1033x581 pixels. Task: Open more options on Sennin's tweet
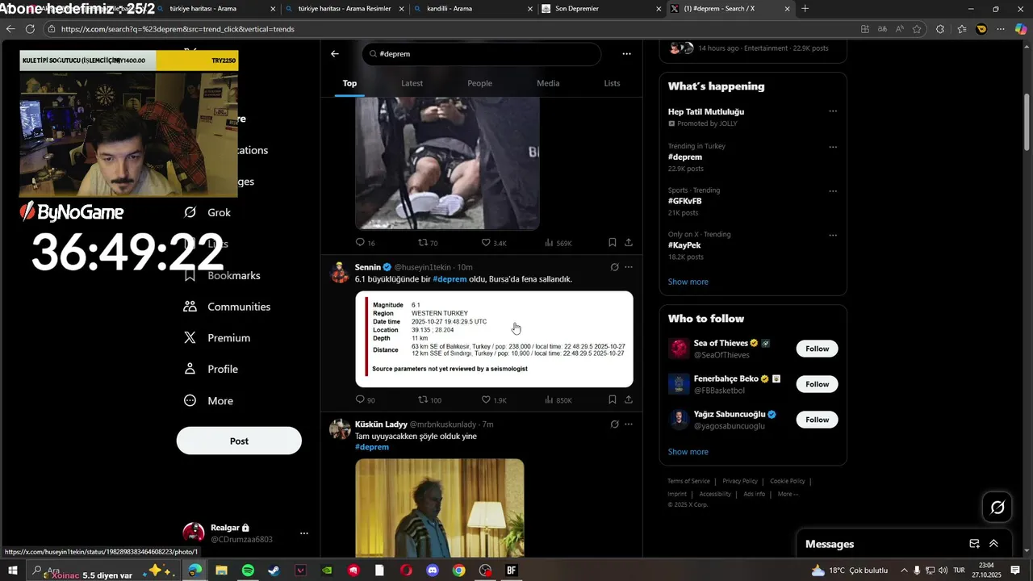pyautogui.click(x=629, y=267)
